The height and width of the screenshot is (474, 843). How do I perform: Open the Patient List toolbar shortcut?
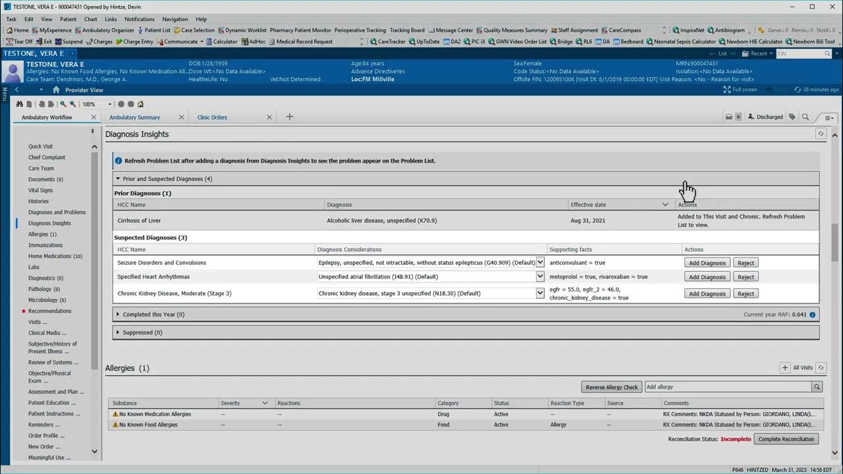tap(154, 30)
